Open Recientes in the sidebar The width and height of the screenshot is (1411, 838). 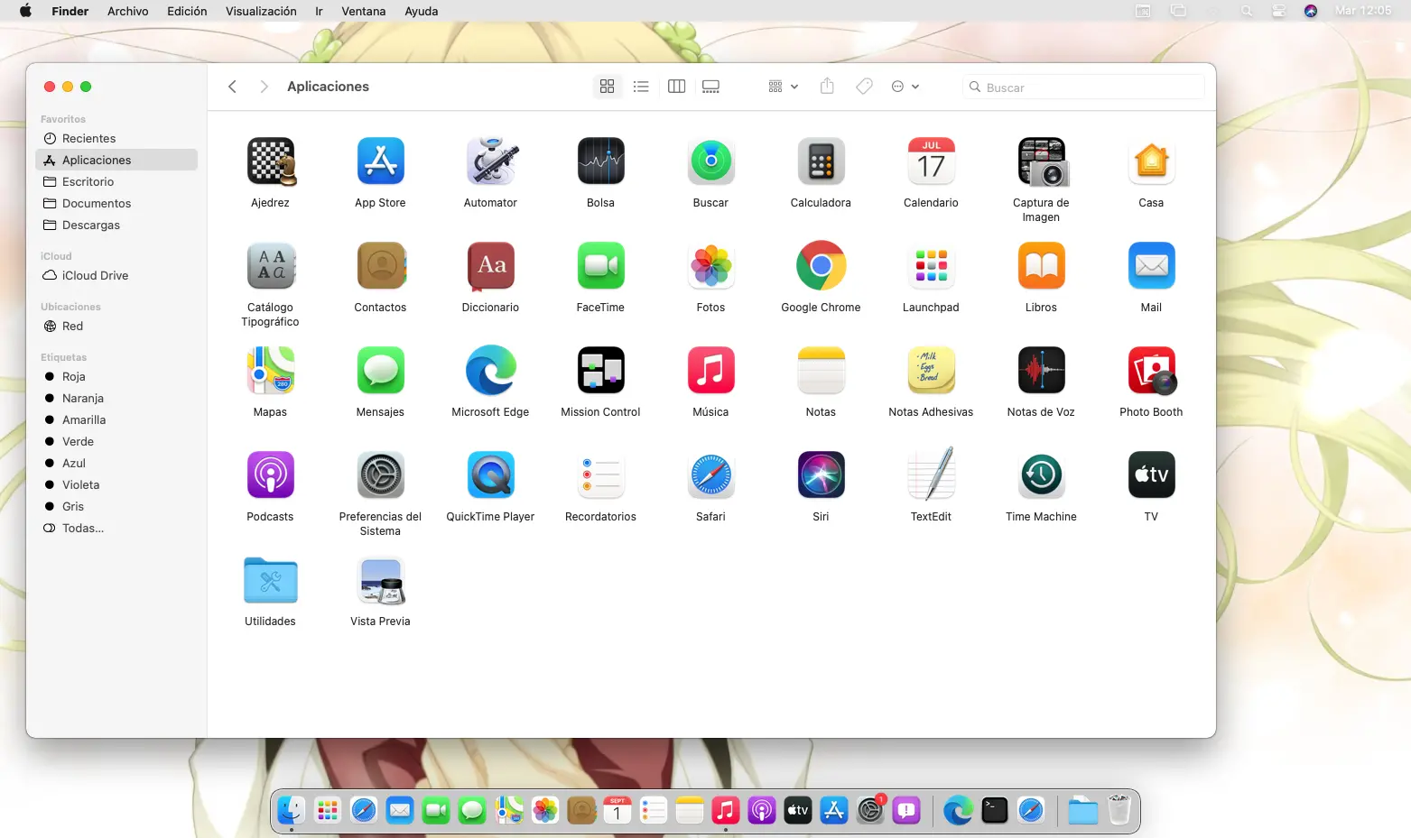point(116,138)
